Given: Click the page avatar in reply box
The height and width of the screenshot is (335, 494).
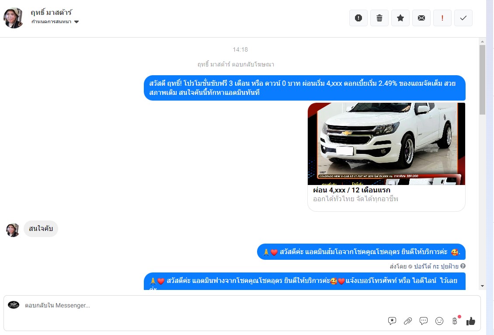Looking at the screenshot, I should tap(14, 305).
